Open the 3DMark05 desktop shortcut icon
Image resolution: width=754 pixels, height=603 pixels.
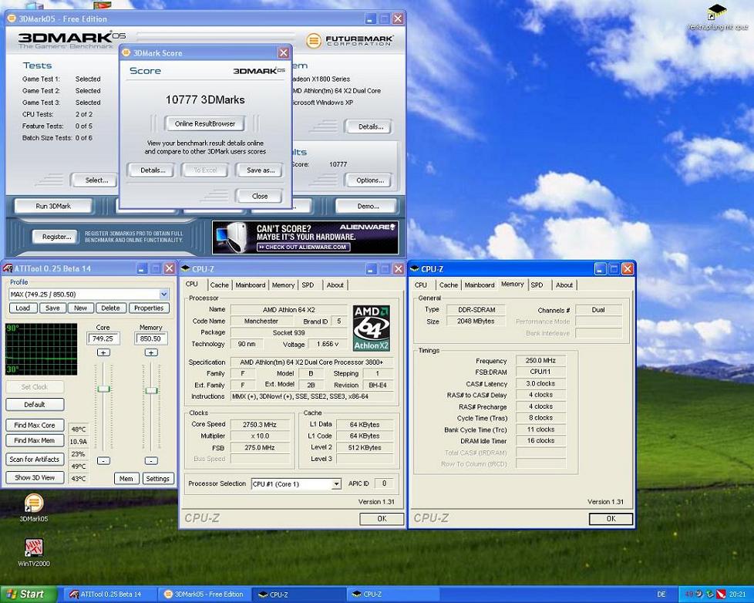pyautogui.click(x=34, y=504)
